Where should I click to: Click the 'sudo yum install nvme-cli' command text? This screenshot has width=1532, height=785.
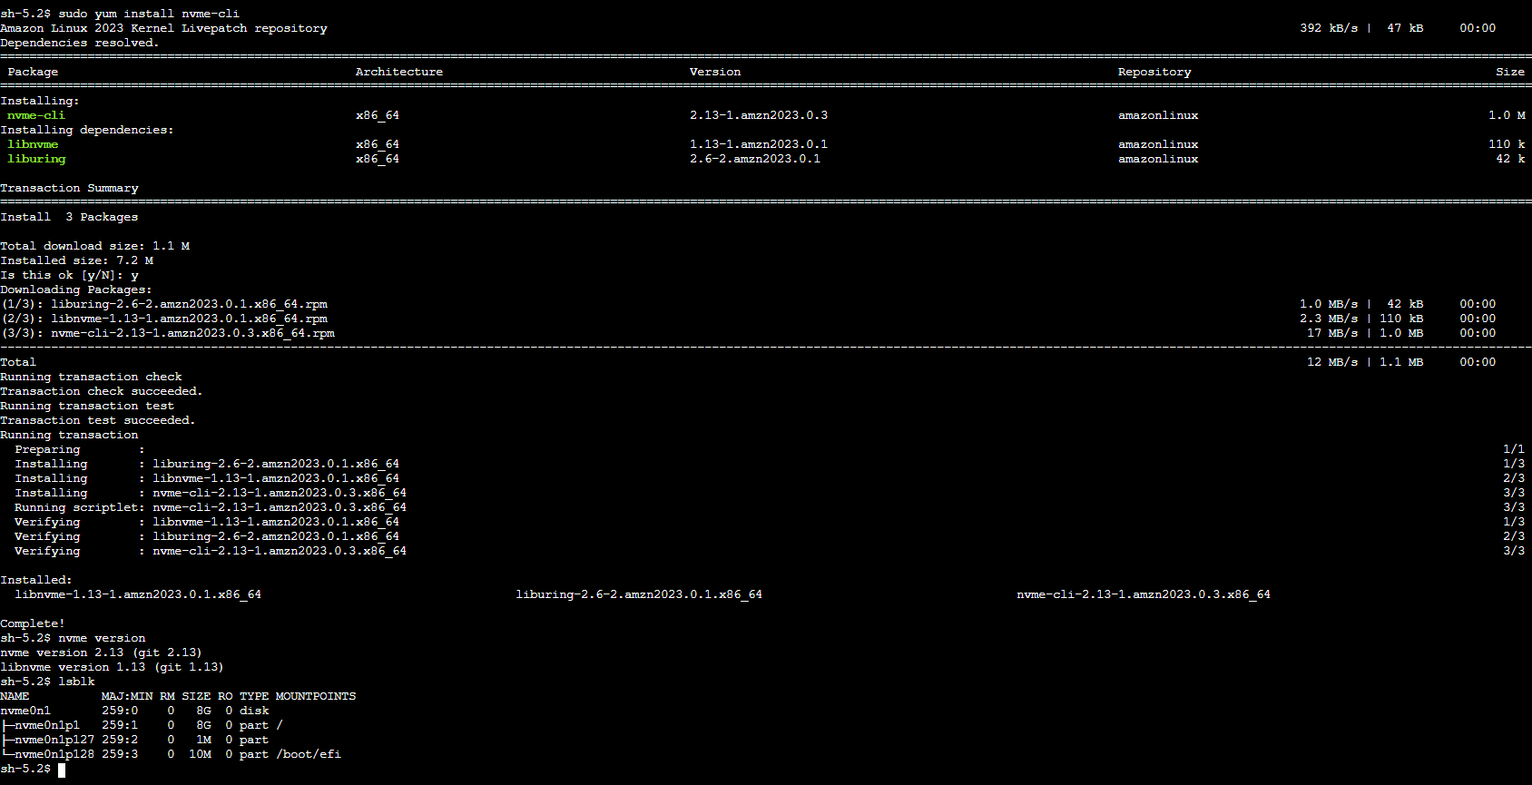[149, 14]
